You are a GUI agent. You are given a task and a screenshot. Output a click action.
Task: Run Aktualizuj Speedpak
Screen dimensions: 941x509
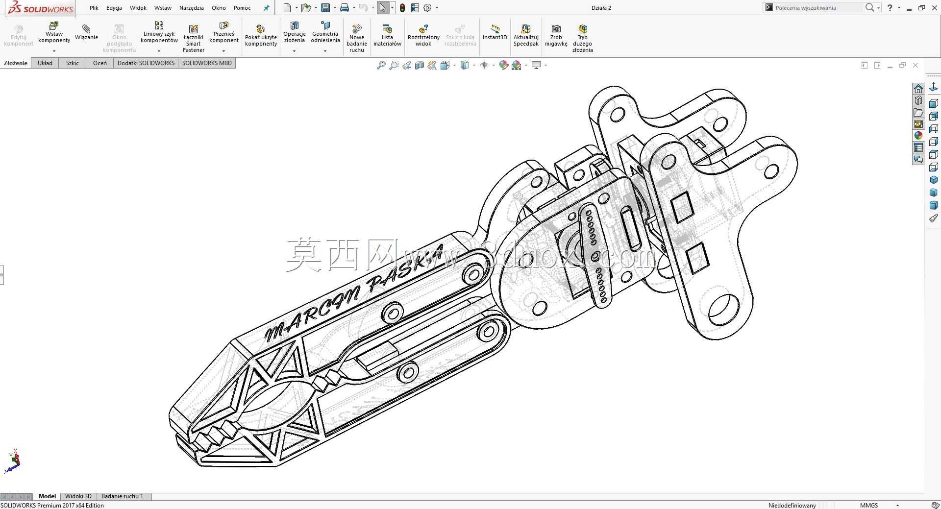pyautogui.click(x=526, y=35)
